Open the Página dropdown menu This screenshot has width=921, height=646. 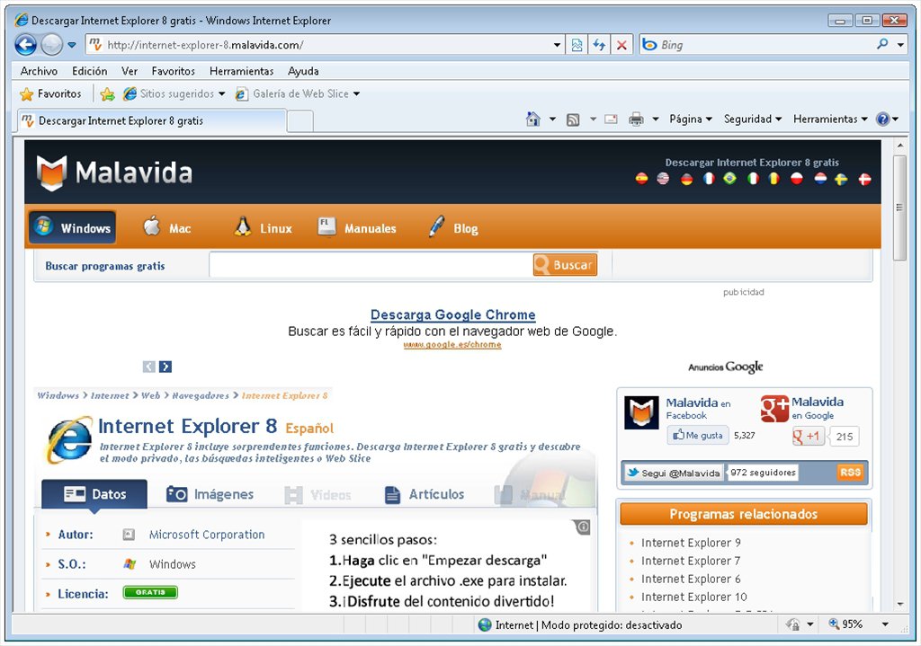tap(690, 119)
